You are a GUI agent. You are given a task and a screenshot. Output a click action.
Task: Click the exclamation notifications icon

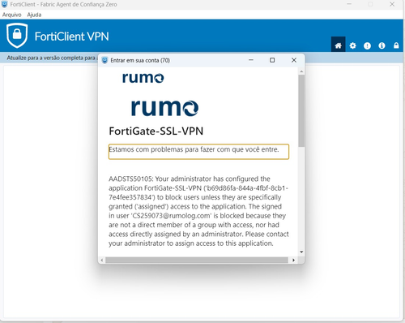pos(367,45)
